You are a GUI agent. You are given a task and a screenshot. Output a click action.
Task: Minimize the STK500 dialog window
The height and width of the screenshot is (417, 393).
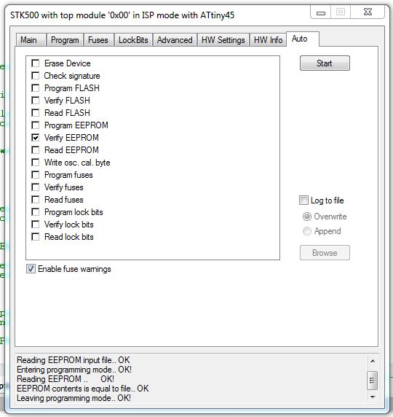[321, 12]
